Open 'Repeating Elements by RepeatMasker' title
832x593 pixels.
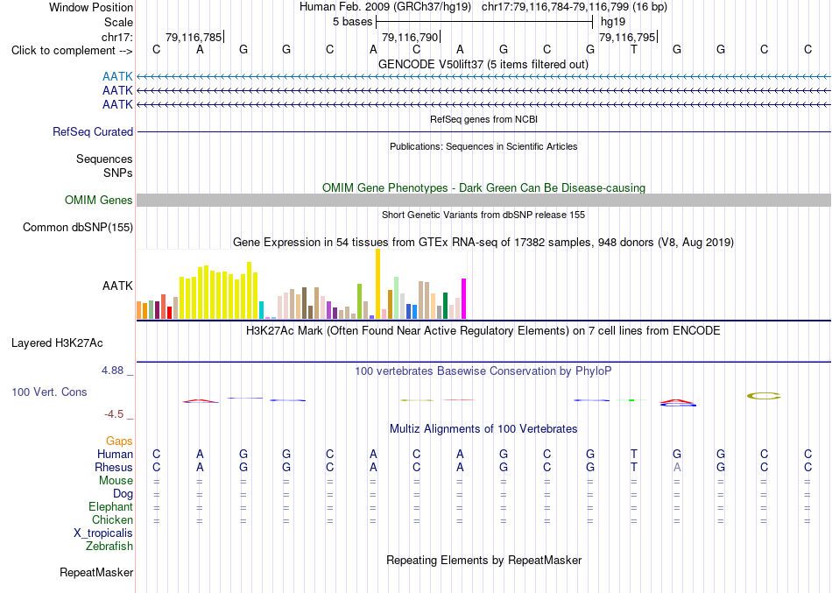[x=484, y=561]
